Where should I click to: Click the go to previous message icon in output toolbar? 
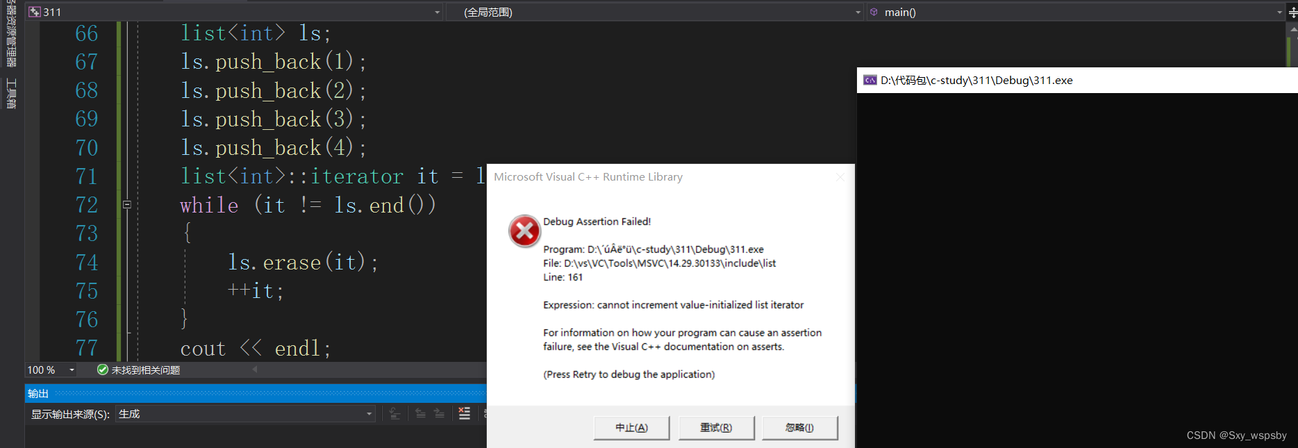[x=420, y=414]
